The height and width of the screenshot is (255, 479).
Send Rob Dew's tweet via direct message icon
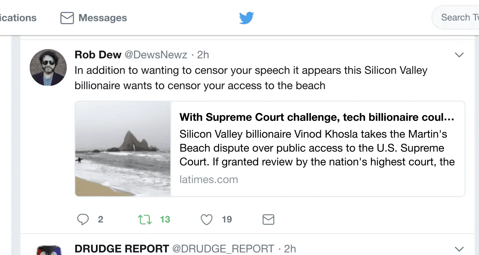click(x=268, y=219)
